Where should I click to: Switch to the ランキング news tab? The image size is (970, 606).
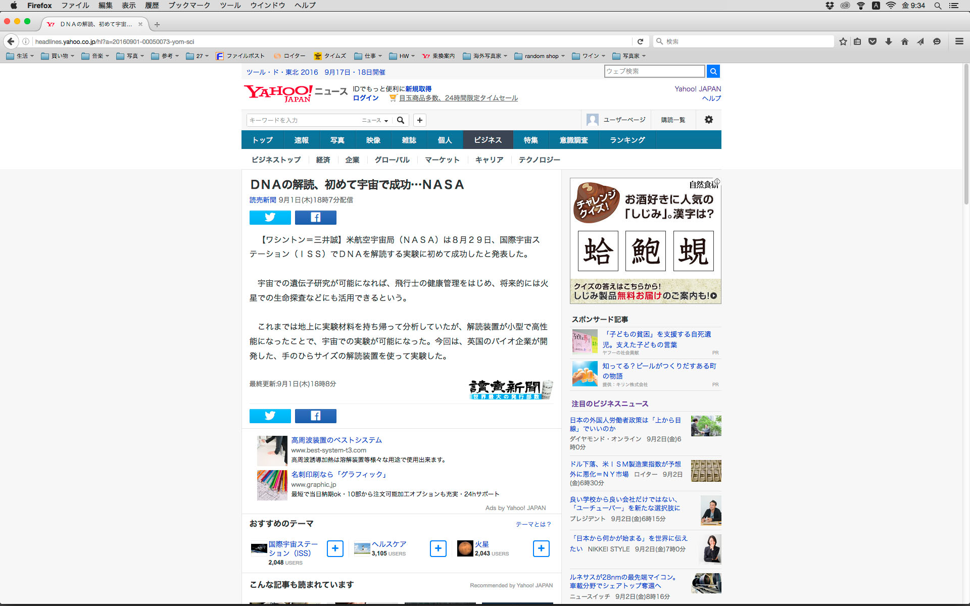pos(627,140)
